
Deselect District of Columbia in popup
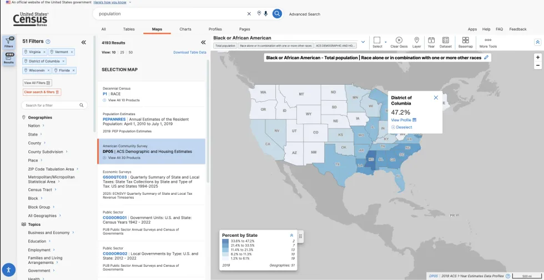402,127
